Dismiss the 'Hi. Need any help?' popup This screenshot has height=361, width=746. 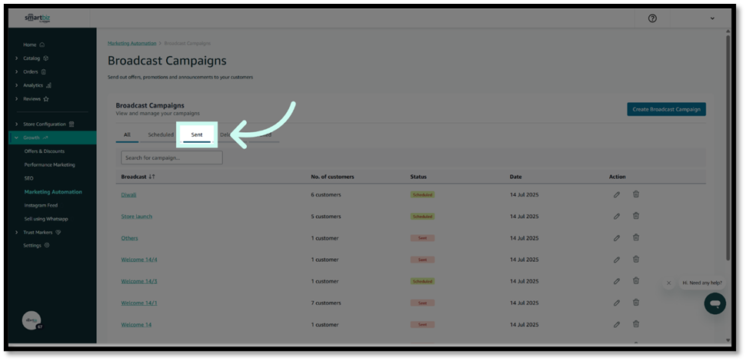668,283
